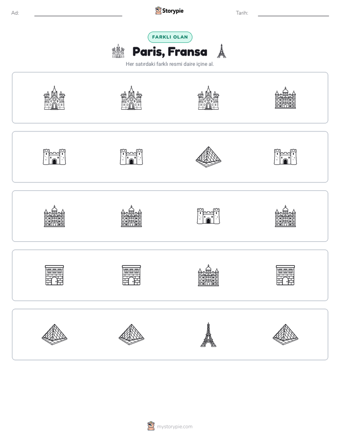Click the FARKLI OLAN badge

coord(170,37)
